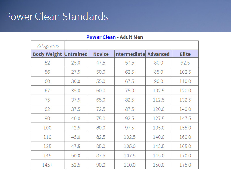Select body weight cell 67
This screenshot has width=231, height=173.
[x=47, y=91]
